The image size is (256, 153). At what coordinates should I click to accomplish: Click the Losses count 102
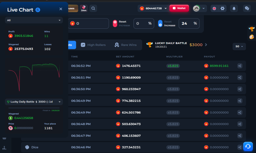coord(47,49)
